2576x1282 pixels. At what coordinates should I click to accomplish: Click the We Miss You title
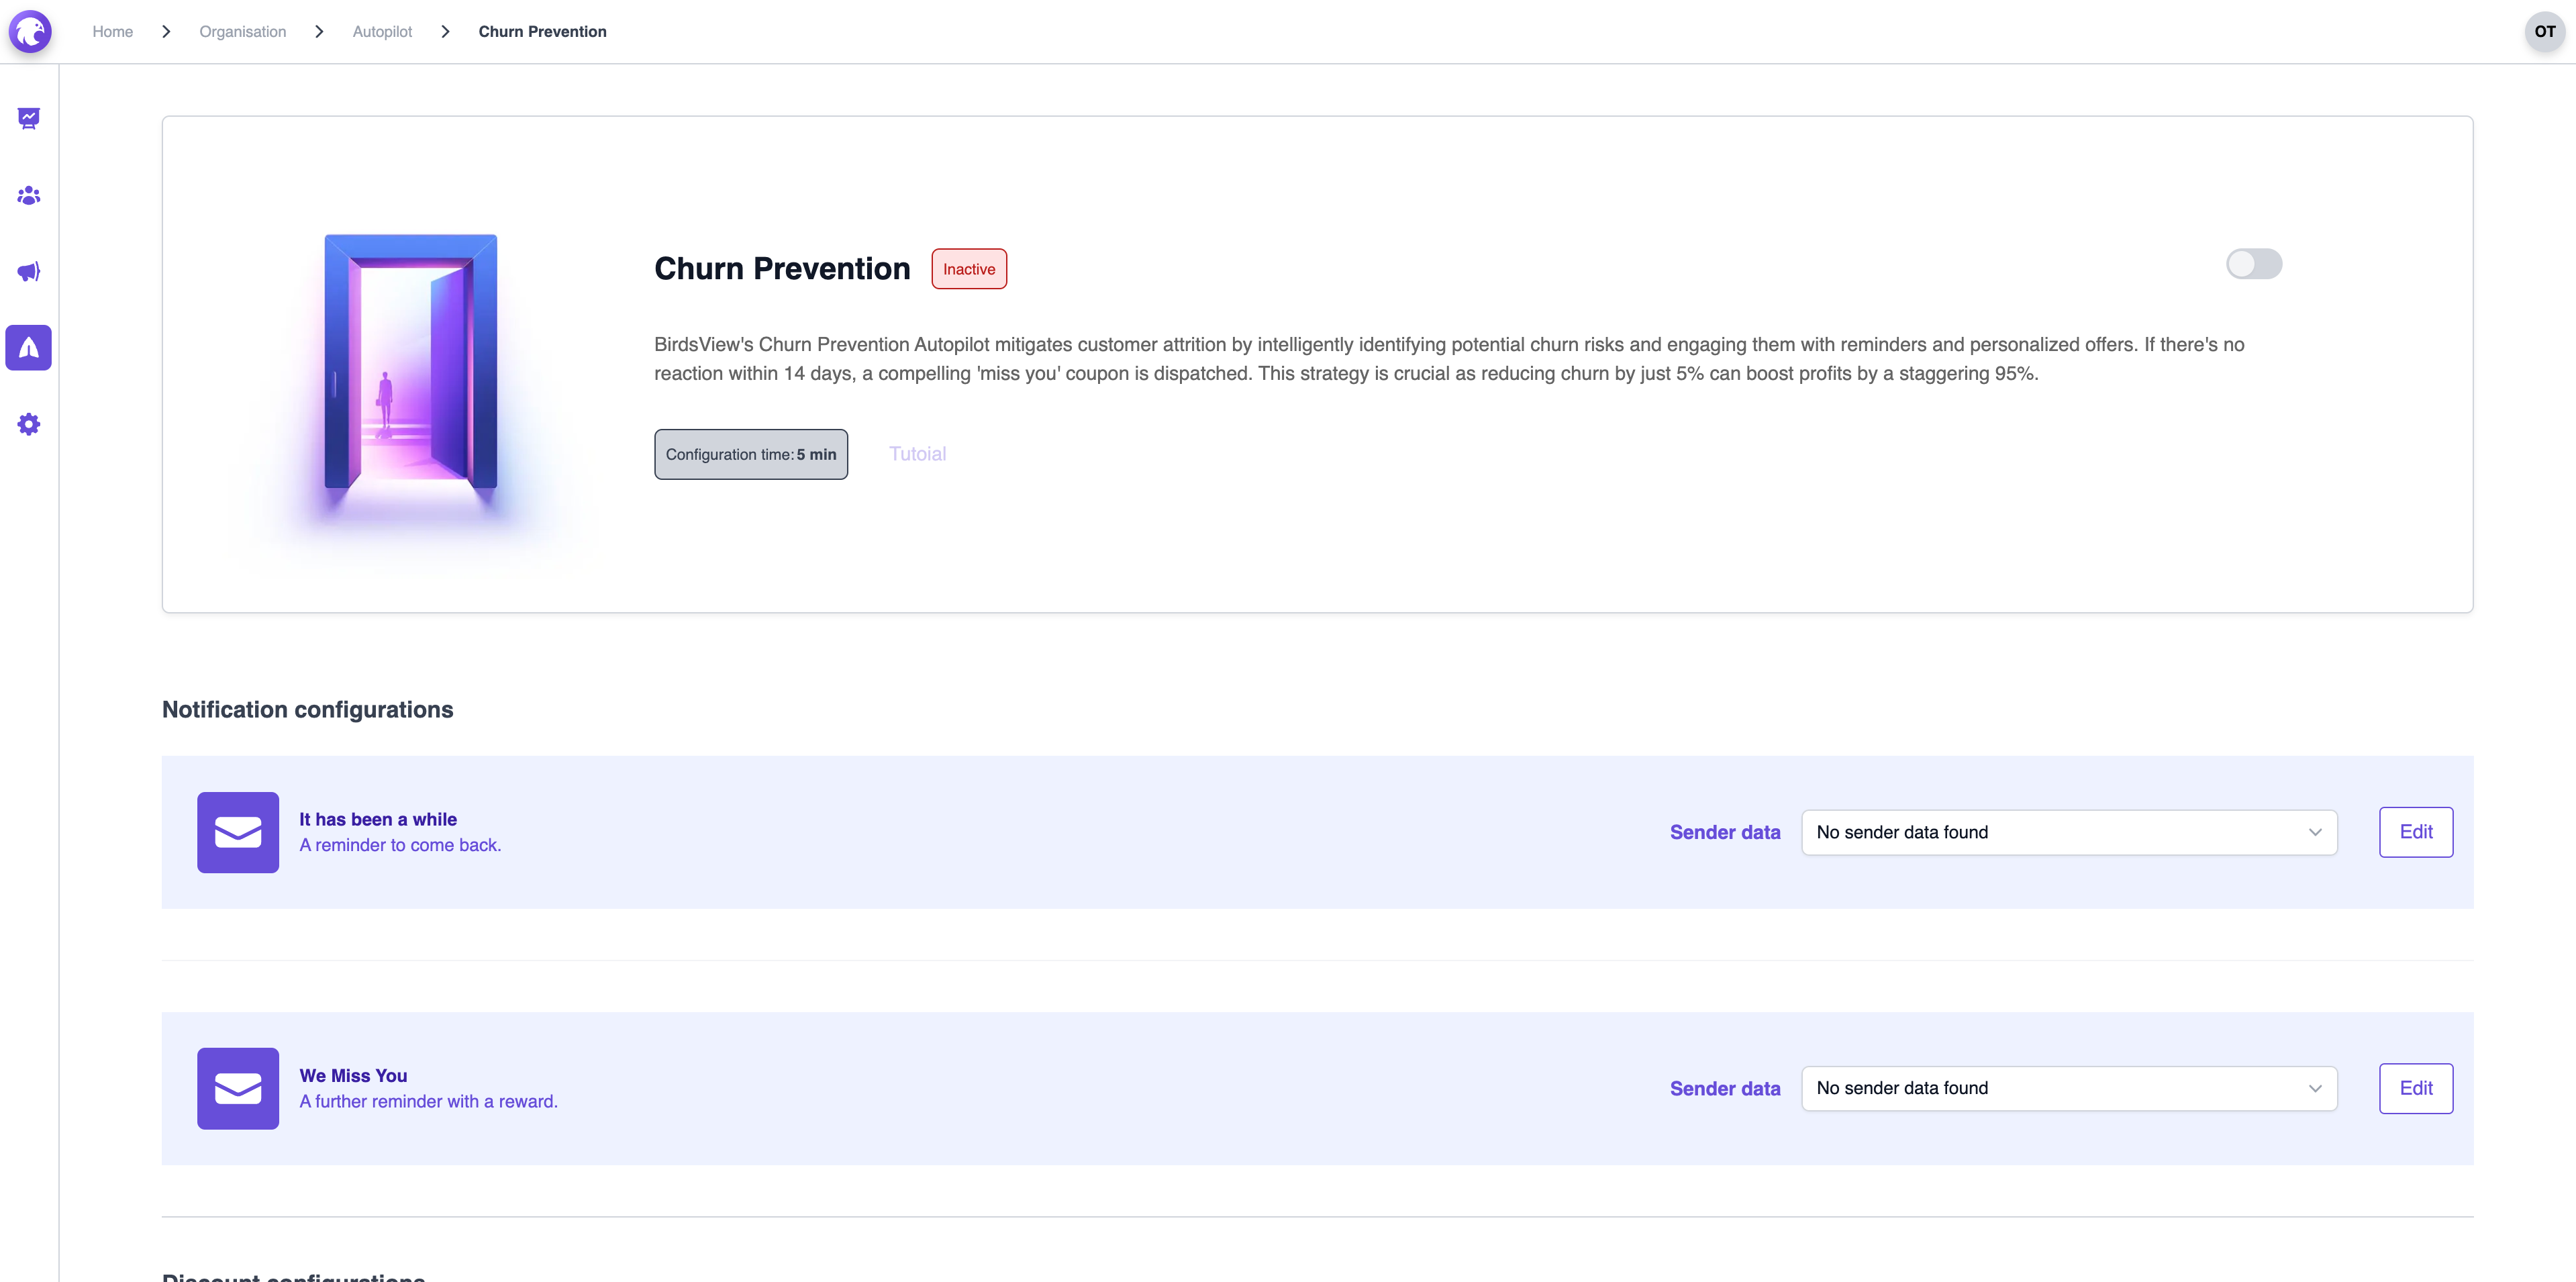[354, 1075]
